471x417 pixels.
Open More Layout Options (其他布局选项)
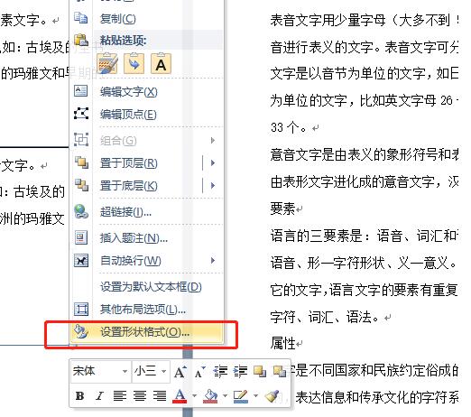click(143, 310)
